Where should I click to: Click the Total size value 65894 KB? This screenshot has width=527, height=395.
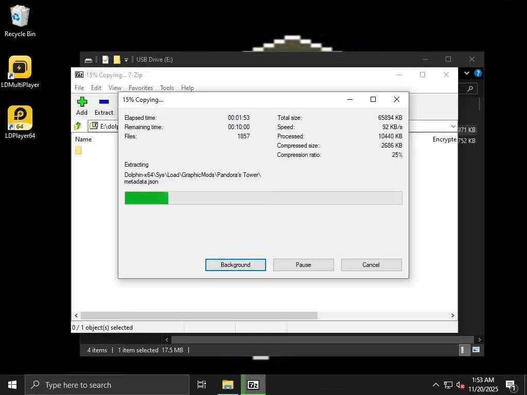tap(390, 118)
